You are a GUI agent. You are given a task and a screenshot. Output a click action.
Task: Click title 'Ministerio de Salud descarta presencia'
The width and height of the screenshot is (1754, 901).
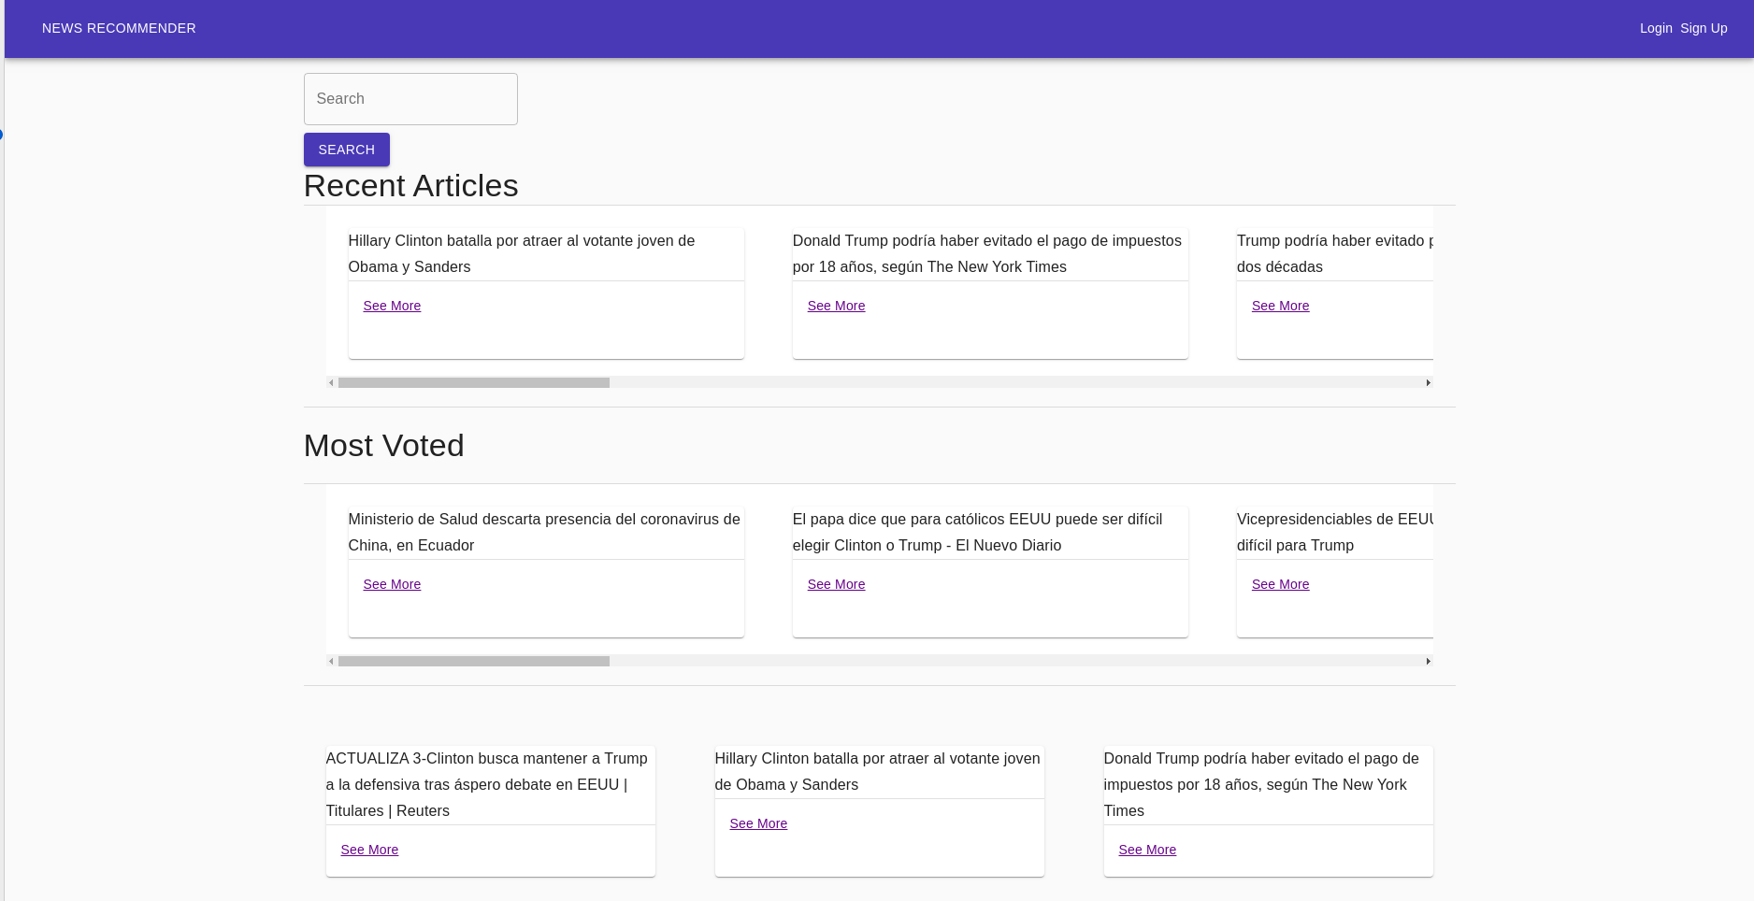point(544,532)
